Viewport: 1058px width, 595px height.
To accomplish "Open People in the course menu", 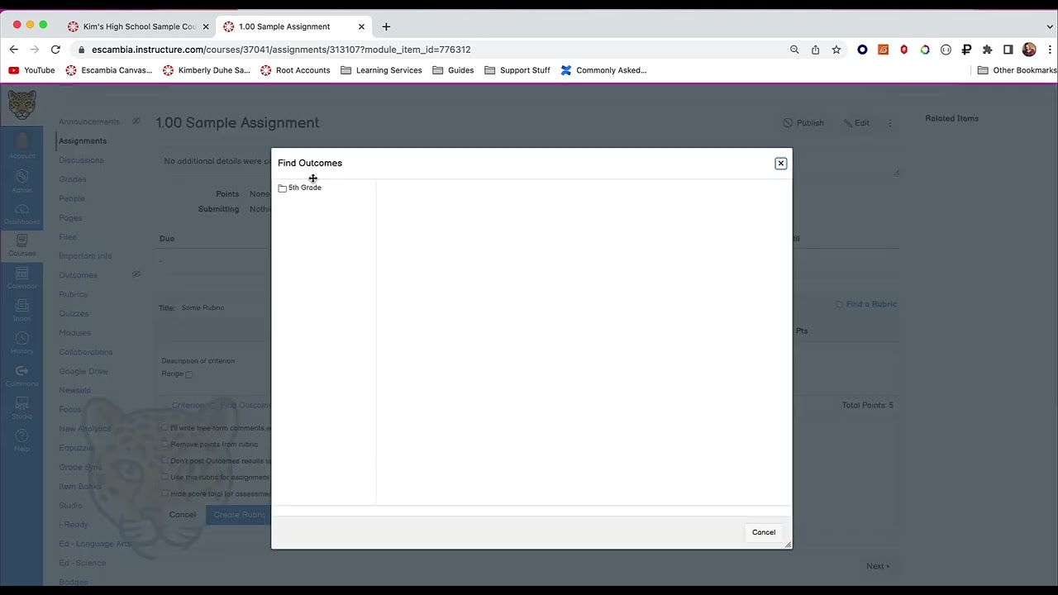I will [72, 198].
